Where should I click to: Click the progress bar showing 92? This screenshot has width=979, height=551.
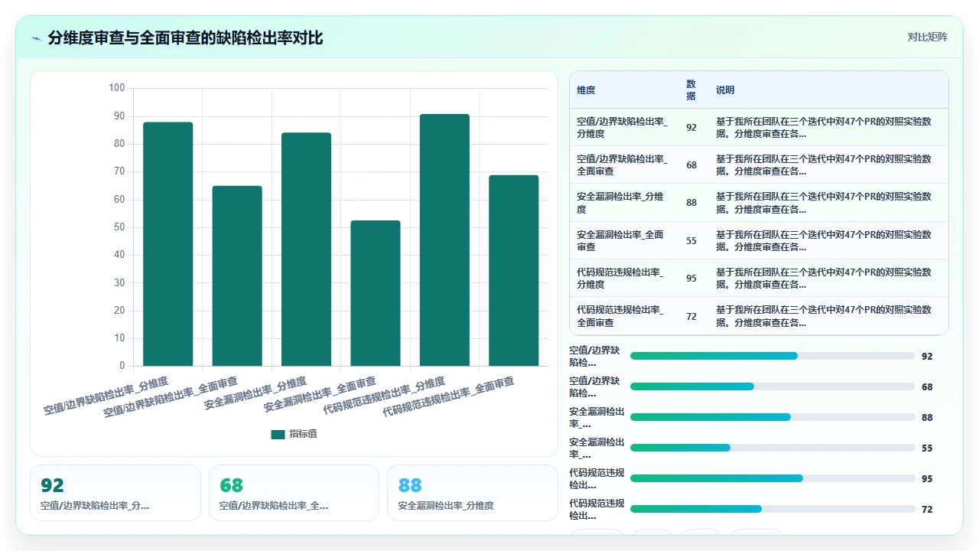772,356
